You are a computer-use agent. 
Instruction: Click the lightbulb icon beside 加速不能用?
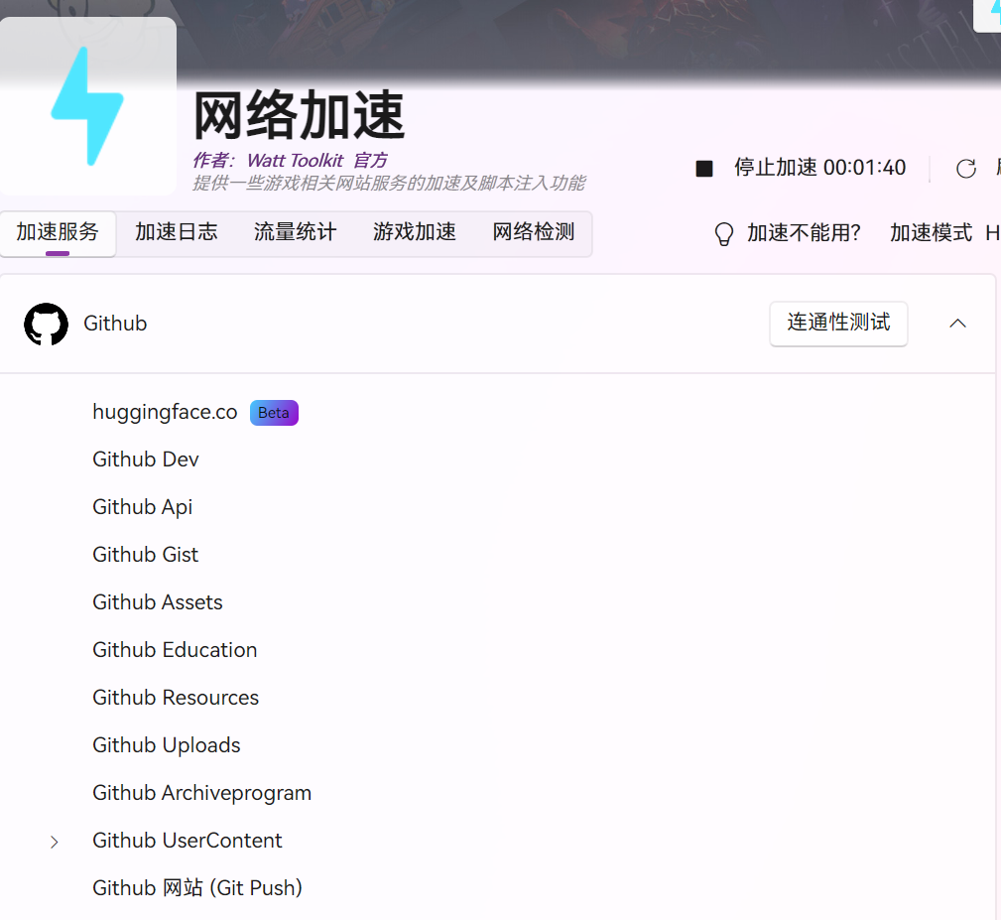click(724, 233)
